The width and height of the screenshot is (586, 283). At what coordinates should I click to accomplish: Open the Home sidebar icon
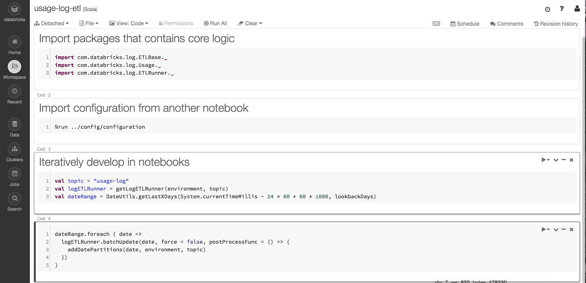15,42
